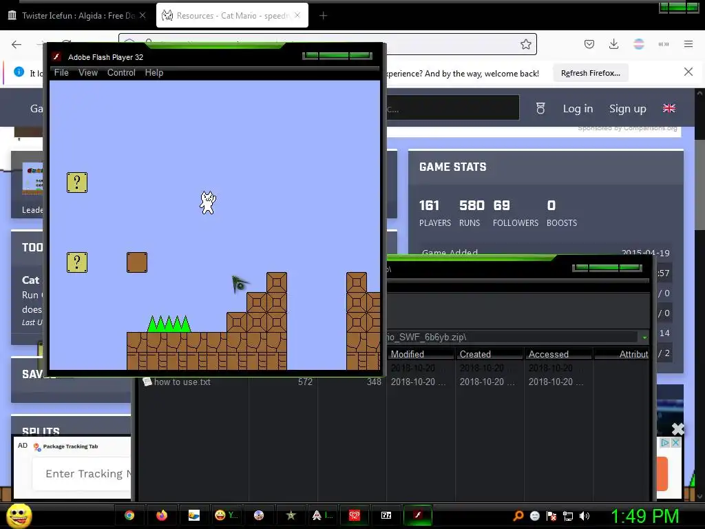Open Help menu in Adobe Flash Player
Screen dimensions: 705x529
click(154, 72)
